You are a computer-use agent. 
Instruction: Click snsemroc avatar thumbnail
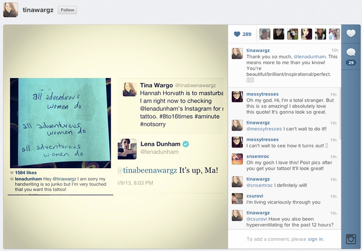click(237, 159)
